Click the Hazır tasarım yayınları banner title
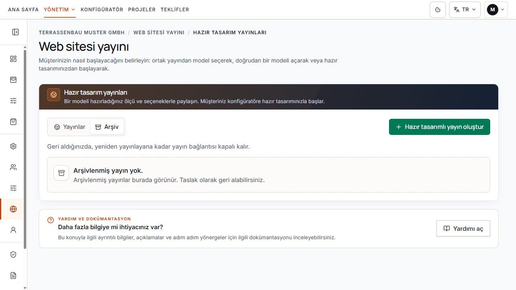Viewport: 516px width, 290px height. pyautogui.click(x=96, y=92)
